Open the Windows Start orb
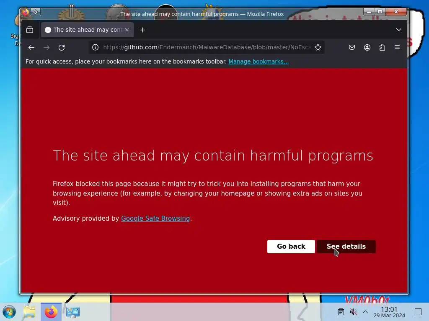The width and height of the screenshot is (429, 321). pos(9,312)
